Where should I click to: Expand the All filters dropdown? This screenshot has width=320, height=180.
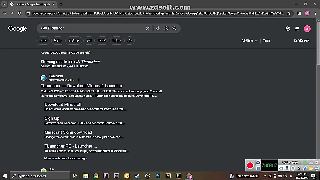tap(249, 41)
